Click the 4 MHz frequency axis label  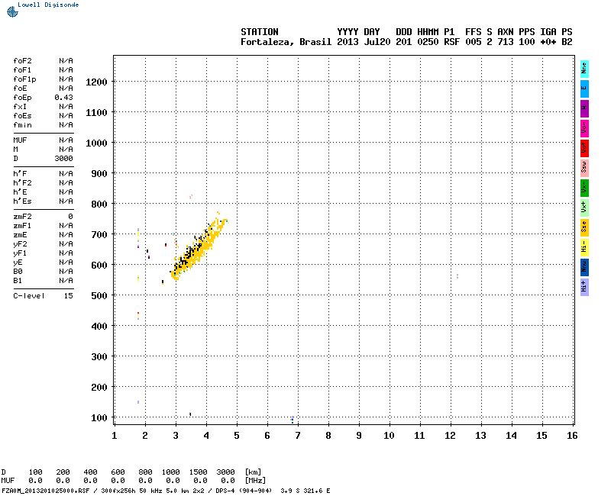[x=206, y=436]
